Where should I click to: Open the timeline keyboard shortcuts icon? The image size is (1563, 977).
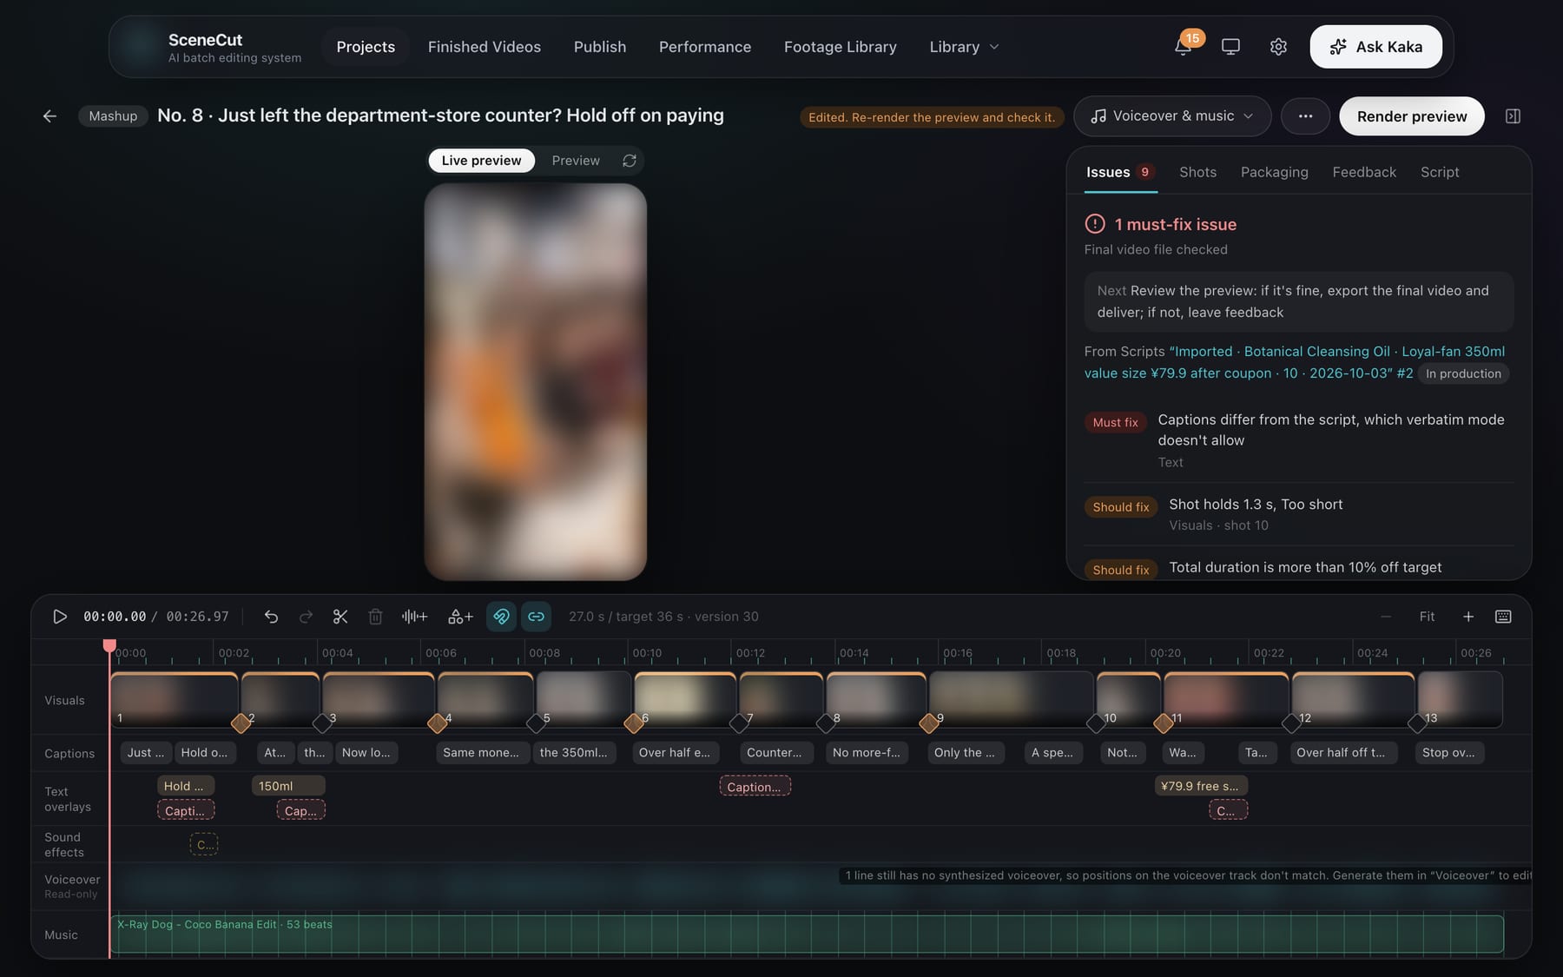click(x=1503, y=617)
